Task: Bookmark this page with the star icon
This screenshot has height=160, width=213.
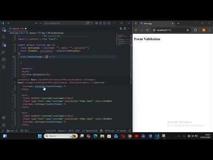Action: pyautogui.click(x=188, y=30)
